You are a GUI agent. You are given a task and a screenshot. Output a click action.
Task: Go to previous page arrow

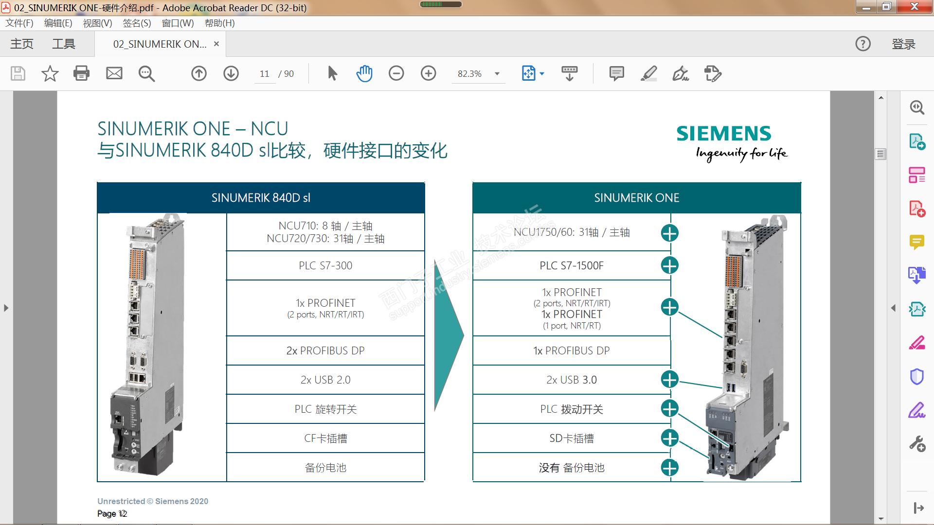(x=198, y=73)
